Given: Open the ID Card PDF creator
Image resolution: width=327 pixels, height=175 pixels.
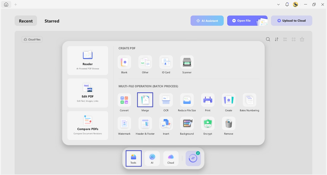Looking at the screenshot, I should click(166, 65).
